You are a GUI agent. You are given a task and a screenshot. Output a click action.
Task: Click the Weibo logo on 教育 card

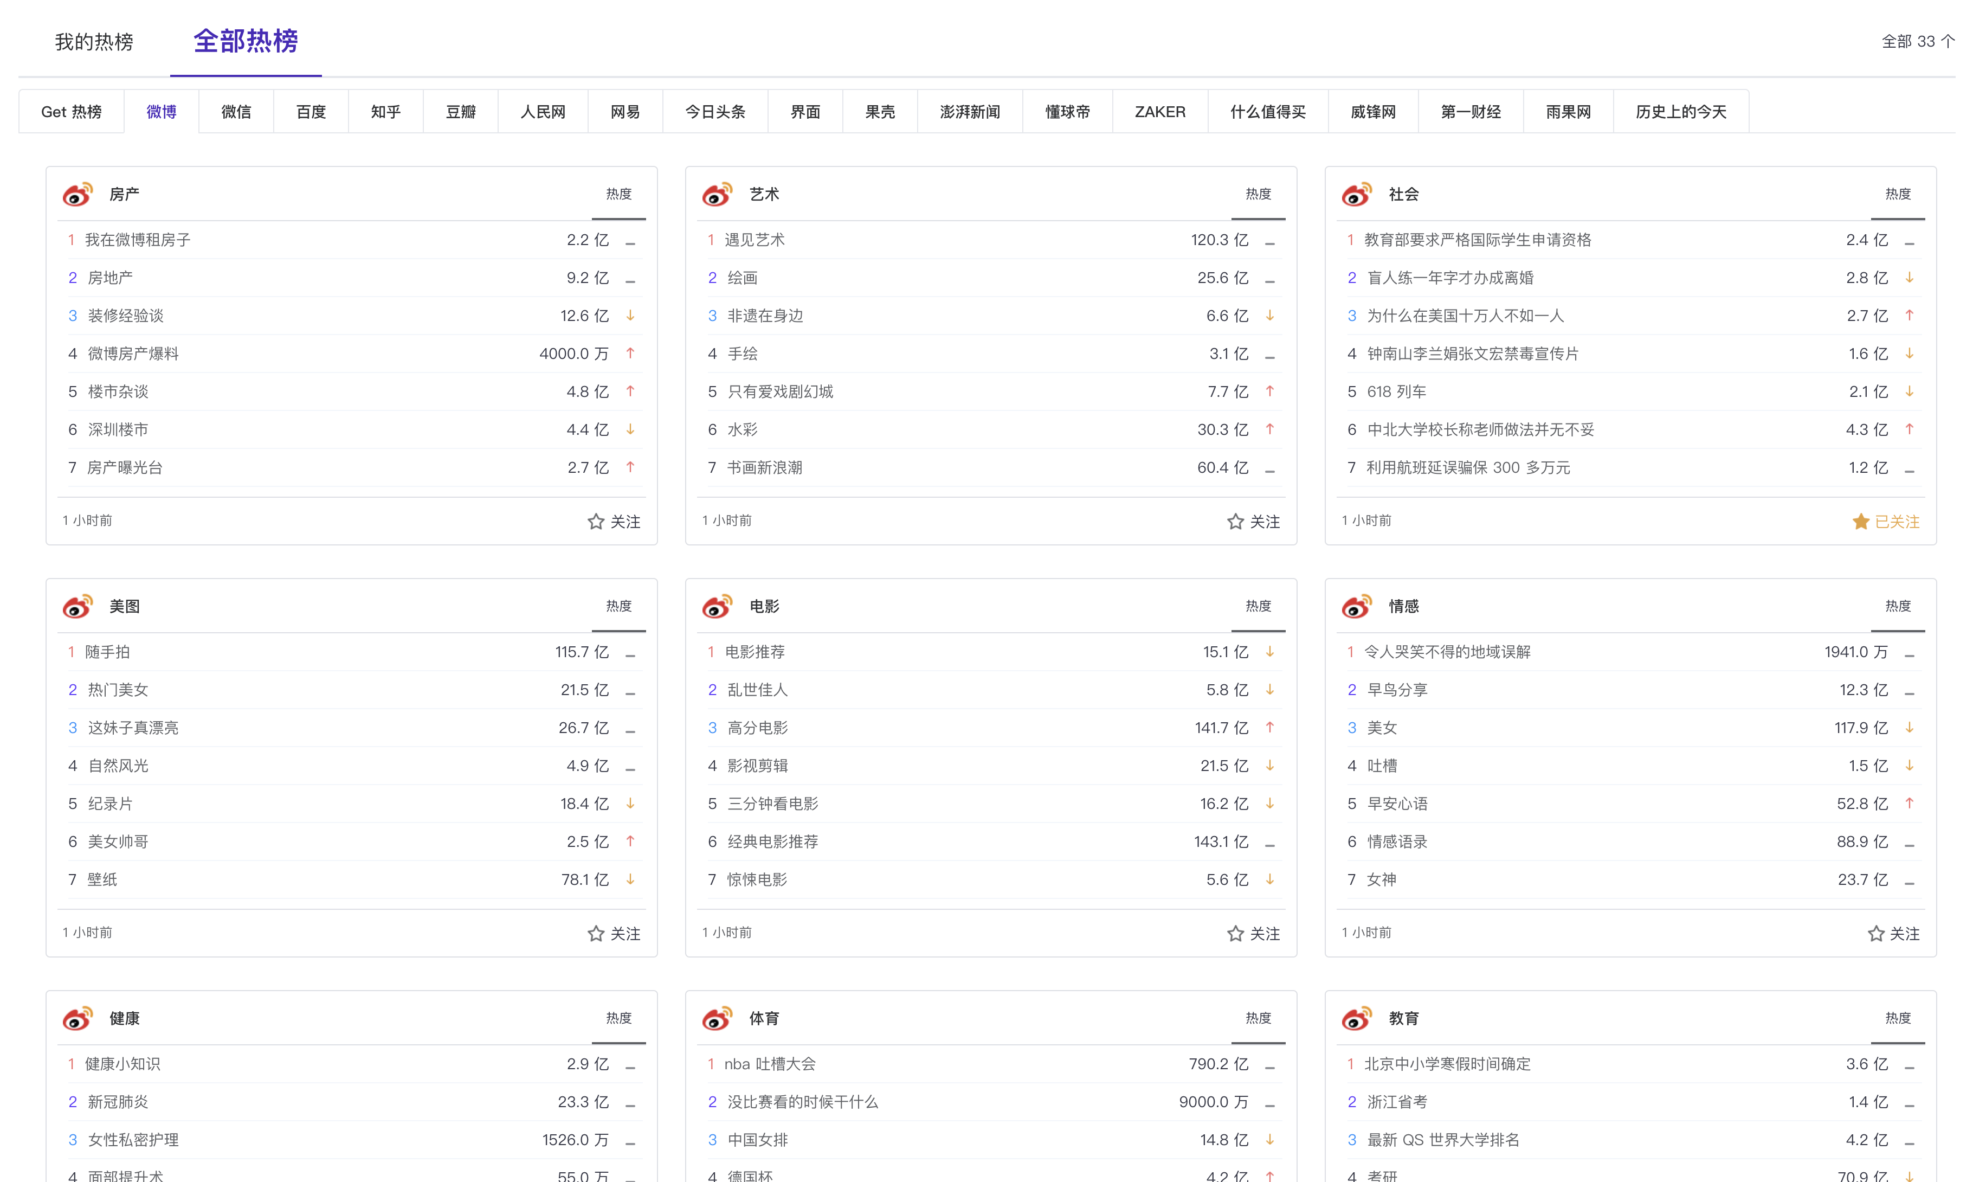click(x=1356, y=1018)
